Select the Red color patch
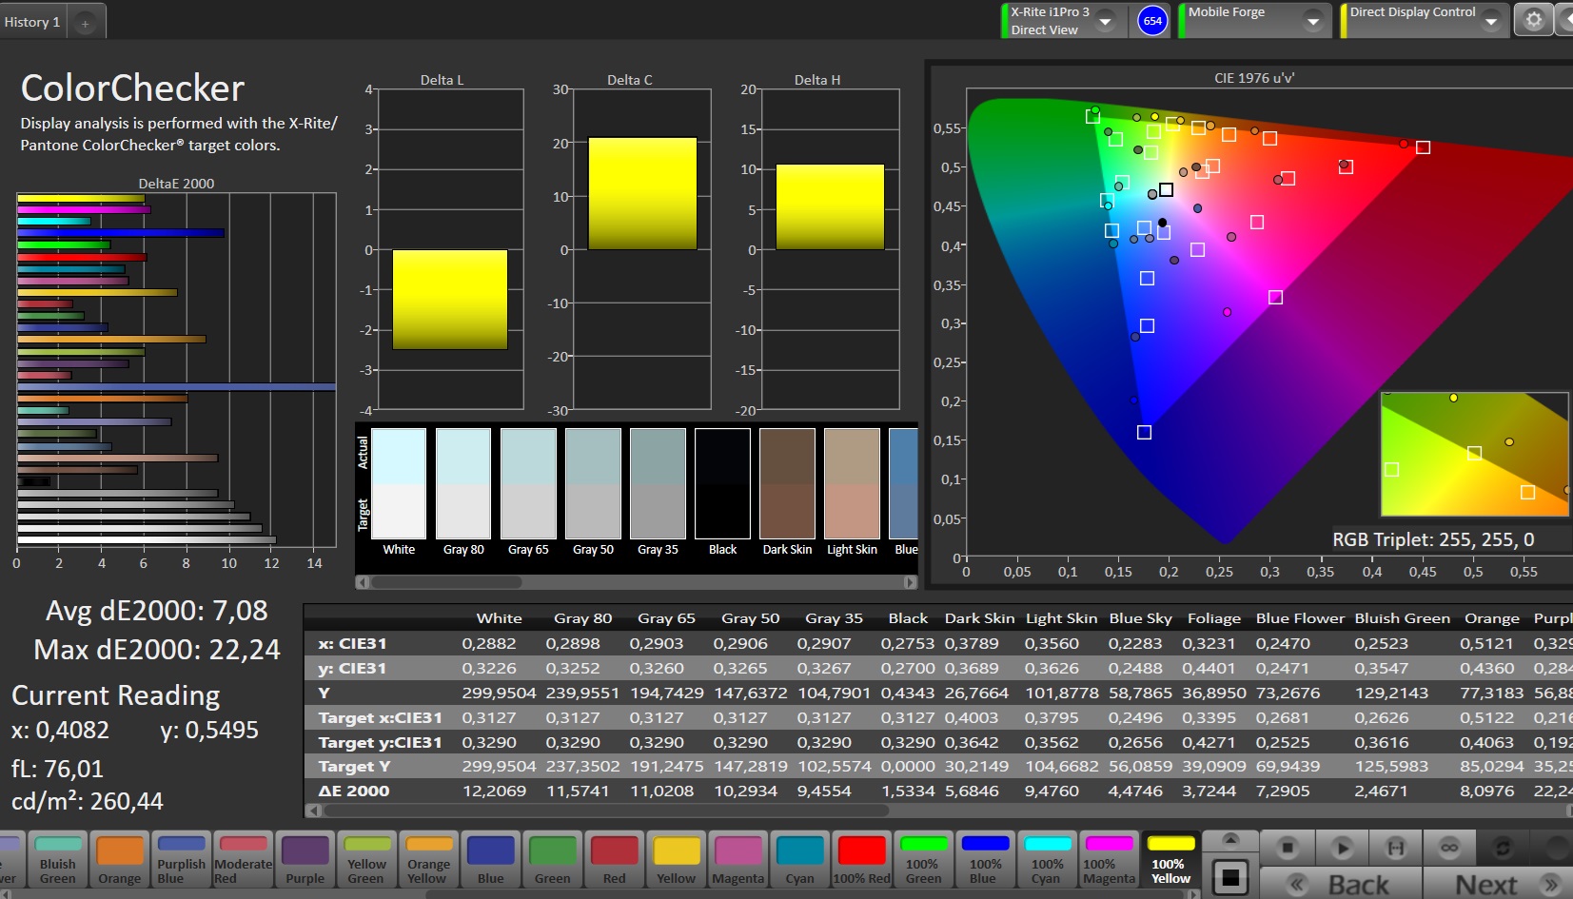This screenshot has height=899, width=1573. 615,860
